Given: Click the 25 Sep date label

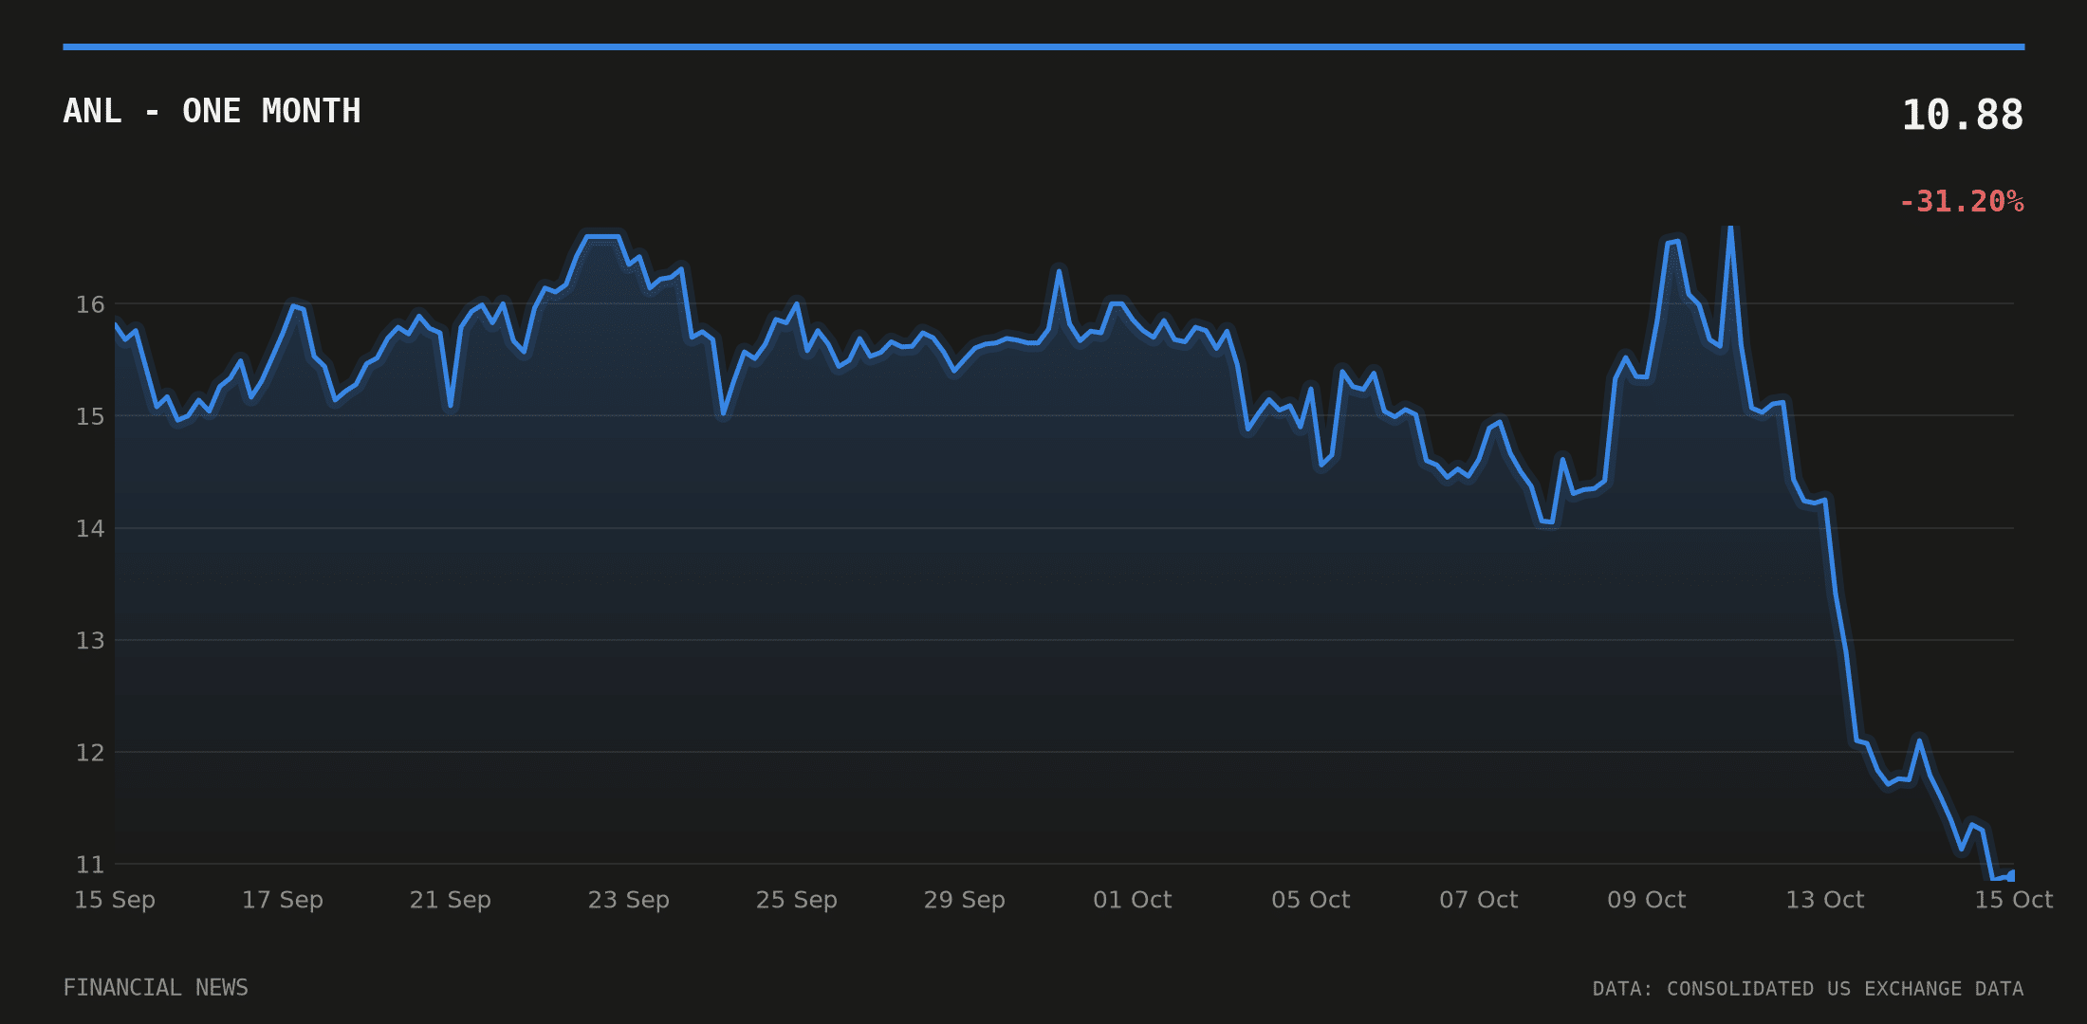Looking at the screenshot, I should point(797,900).
